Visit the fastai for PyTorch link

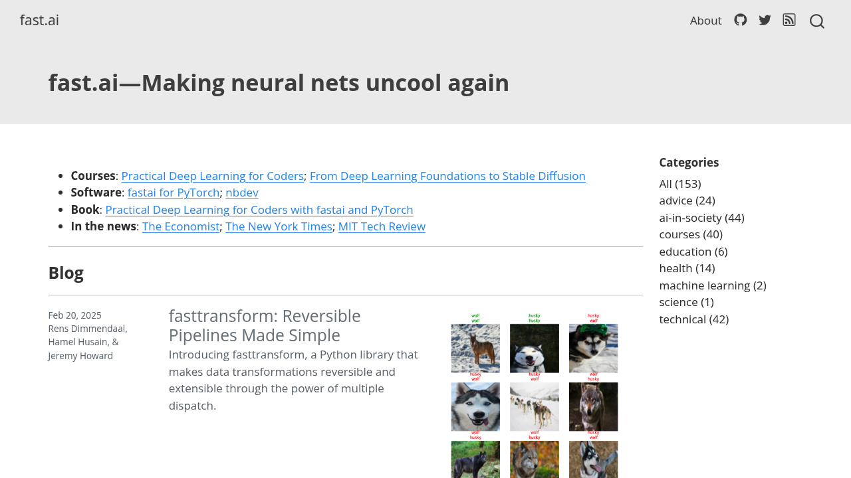pyautogui.click(x=174, y=193)
